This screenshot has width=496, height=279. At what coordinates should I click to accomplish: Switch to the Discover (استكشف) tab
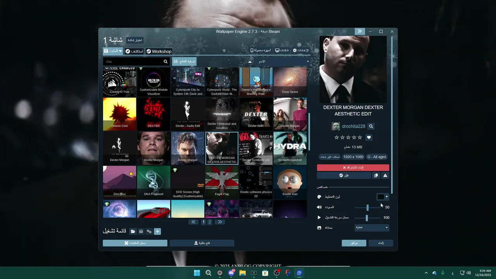(x=134, y=51)
